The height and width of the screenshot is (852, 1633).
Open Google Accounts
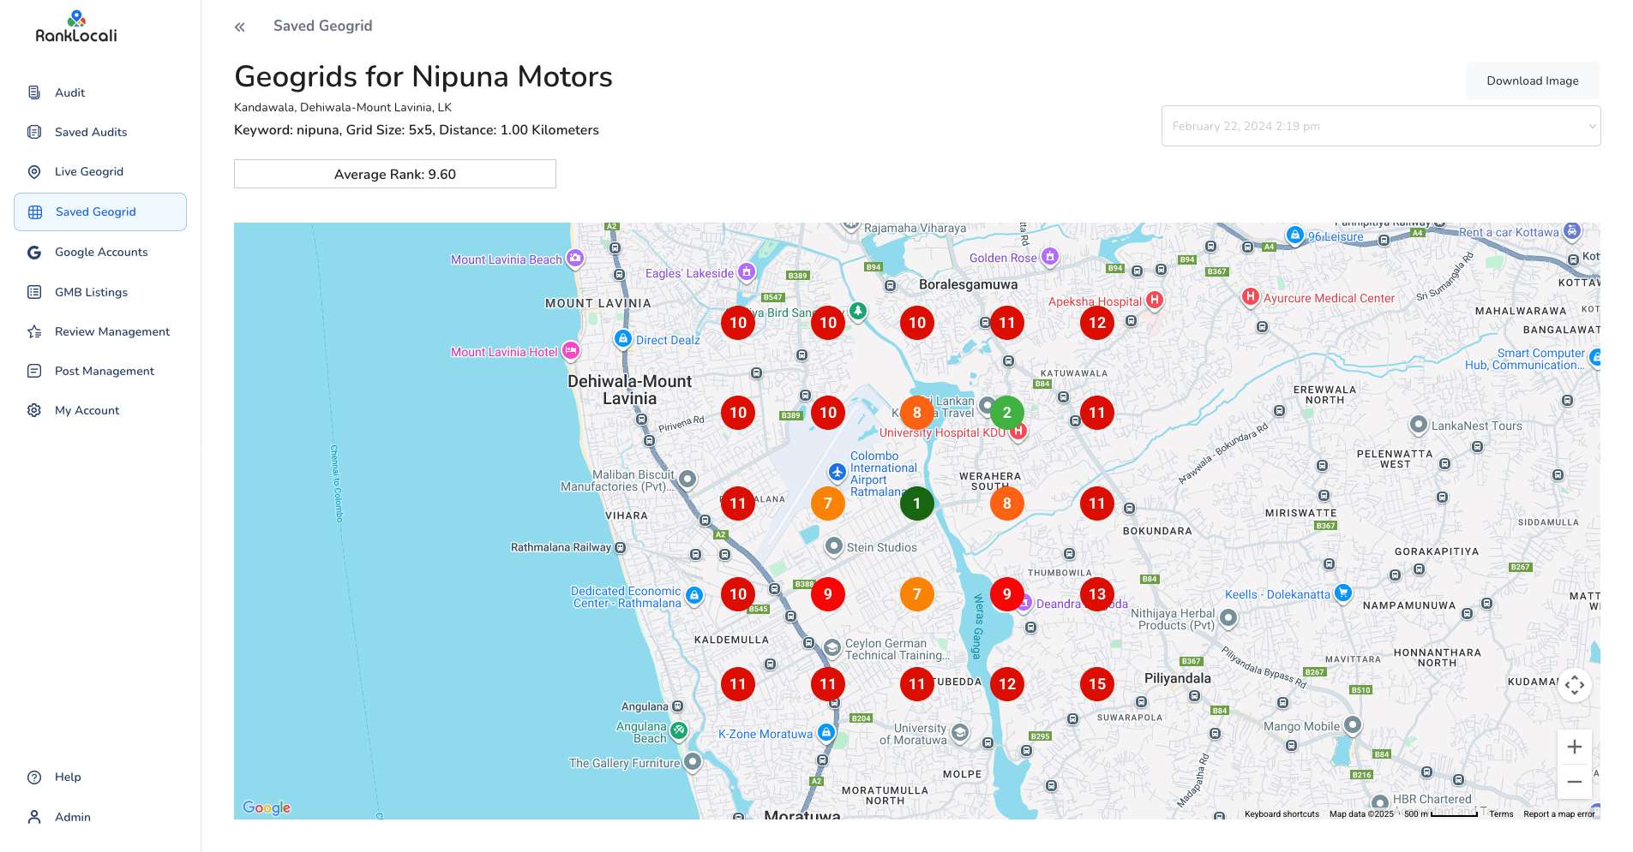[x=100, y=252]
